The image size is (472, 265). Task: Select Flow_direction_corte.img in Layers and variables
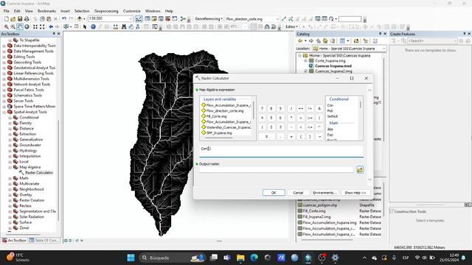tap(224, 111)
